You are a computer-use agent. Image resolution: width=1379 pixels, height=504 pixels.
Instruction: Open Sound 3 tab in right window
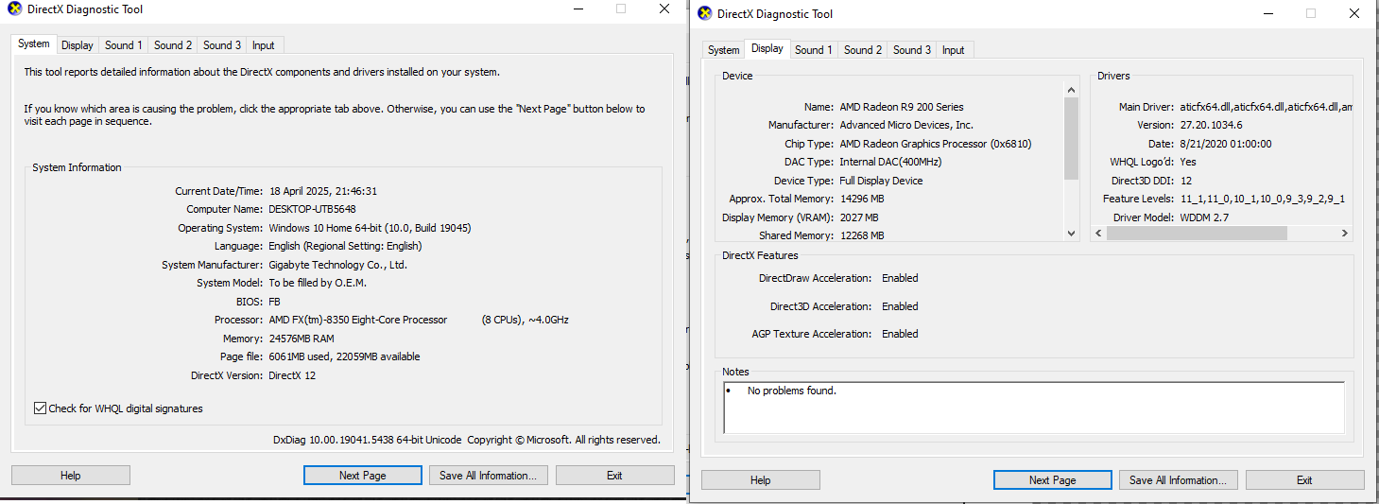(912, 50)
